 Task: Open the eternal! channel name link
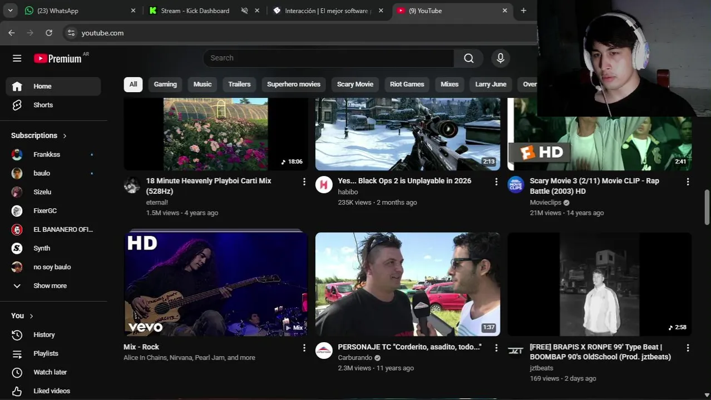pos(157,202)
